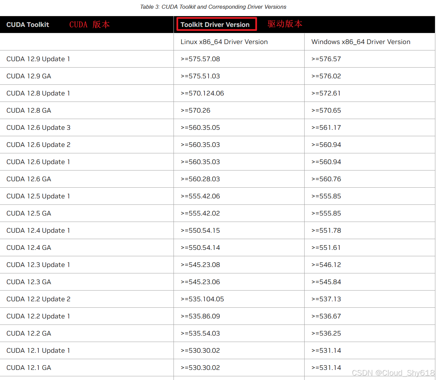Click the Windows value ">=551.78"

pyautogui.click(x=326, y=230)
